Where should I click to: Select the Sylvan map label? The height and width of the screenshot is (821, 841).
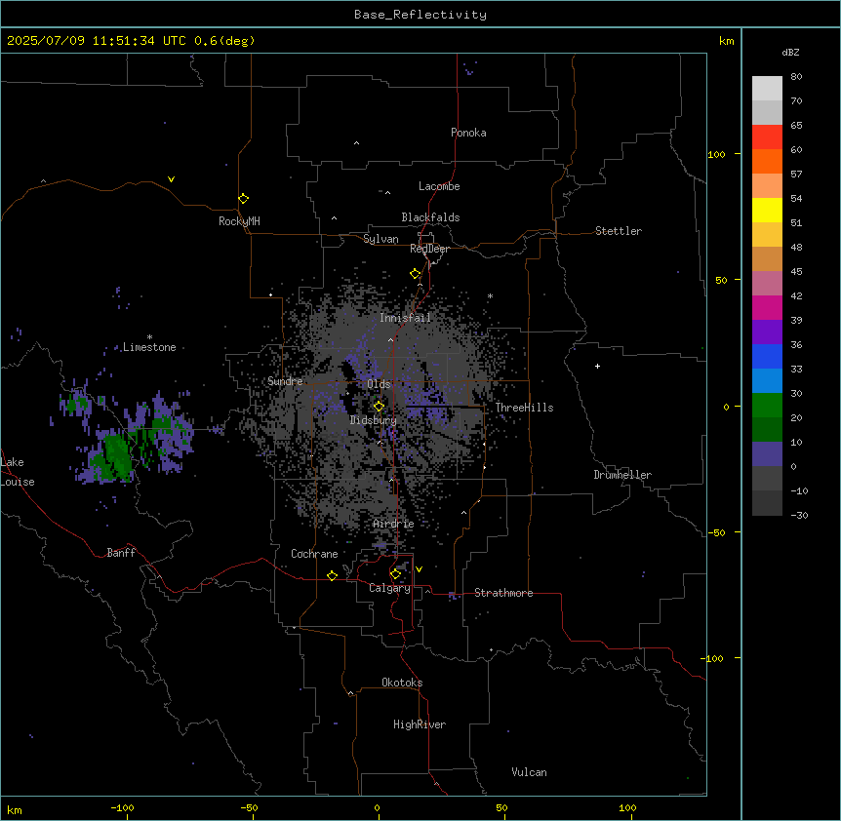click(x=380, y=239)
